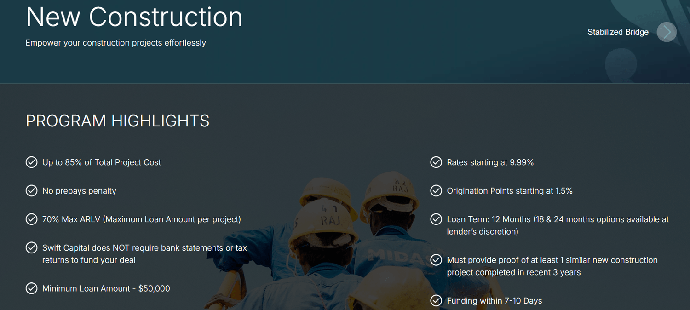Click check icon beside the Swift Capital bank statements item
Screen dimensions: 690x310
point(31,248)
